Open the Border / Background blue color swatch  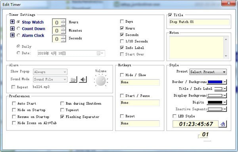coord(217,82)
